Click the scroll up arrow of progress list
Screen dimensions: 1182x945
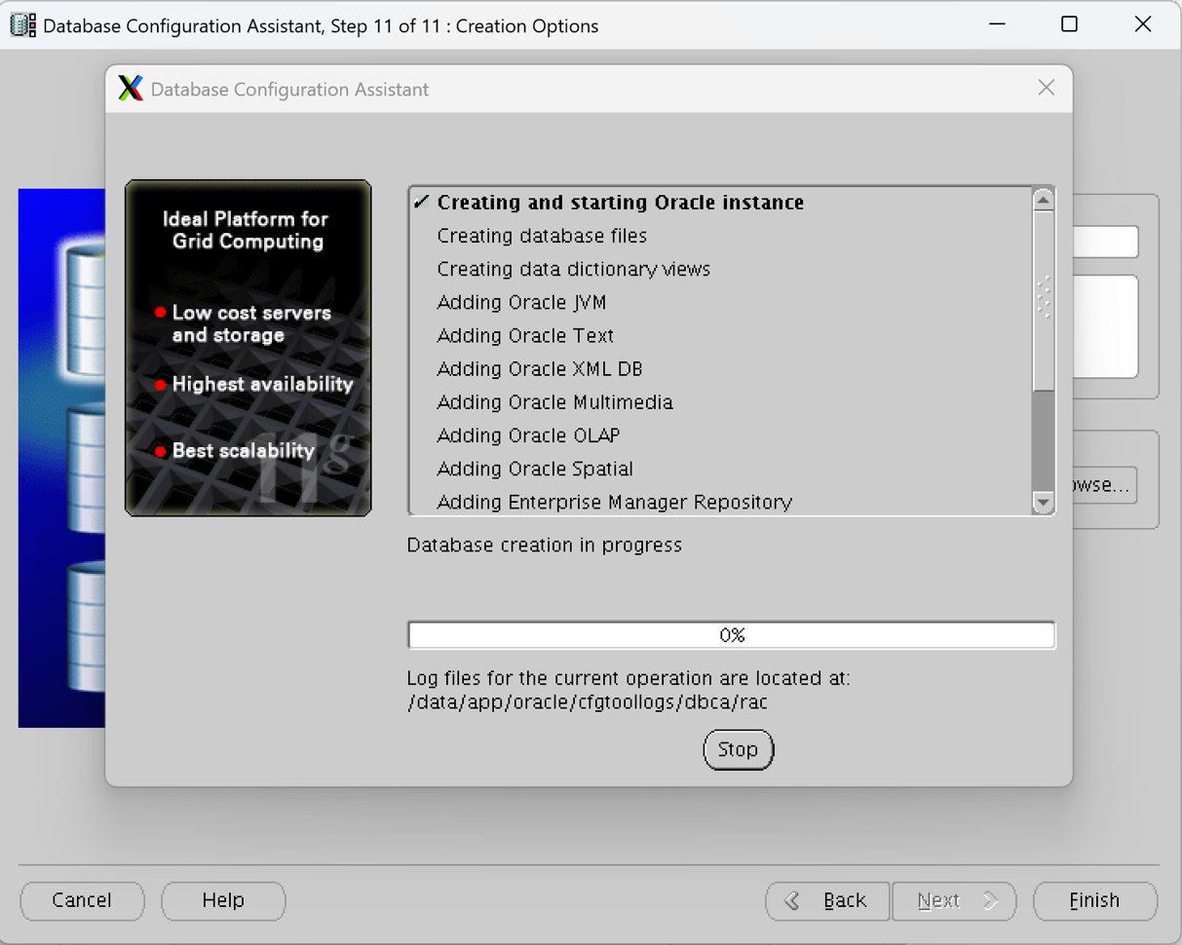1043,199
